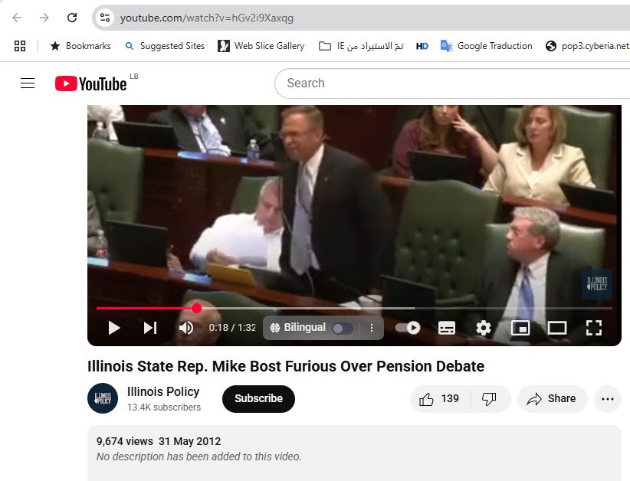Skip to the next video
Screen dimensions: 630x481
tap(150, 328)
